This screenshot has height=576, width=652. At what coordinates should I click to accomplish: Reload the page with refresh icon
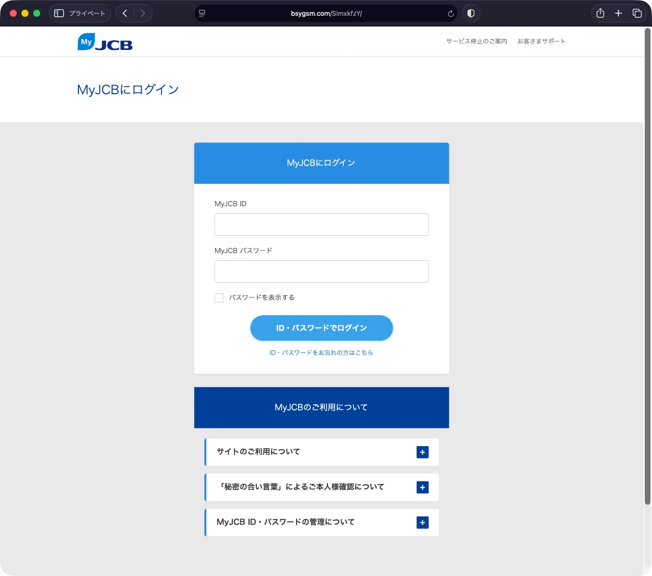pos(451,14)
